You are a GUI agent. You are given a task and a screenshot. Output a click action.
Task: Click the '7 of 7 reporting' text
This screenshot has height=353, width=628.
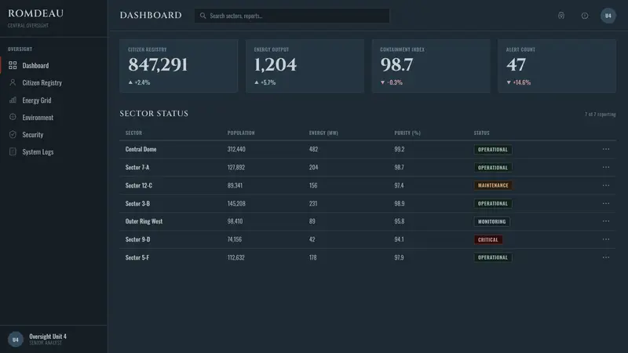[x=600, y=115]
